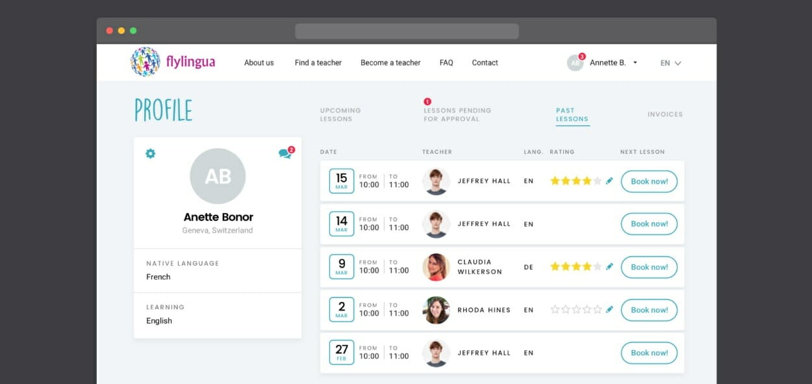Viewport: 812px width, 384px height.
Task: Click Book now for 15 Mar lesson
Action: [x=649, y=181]
